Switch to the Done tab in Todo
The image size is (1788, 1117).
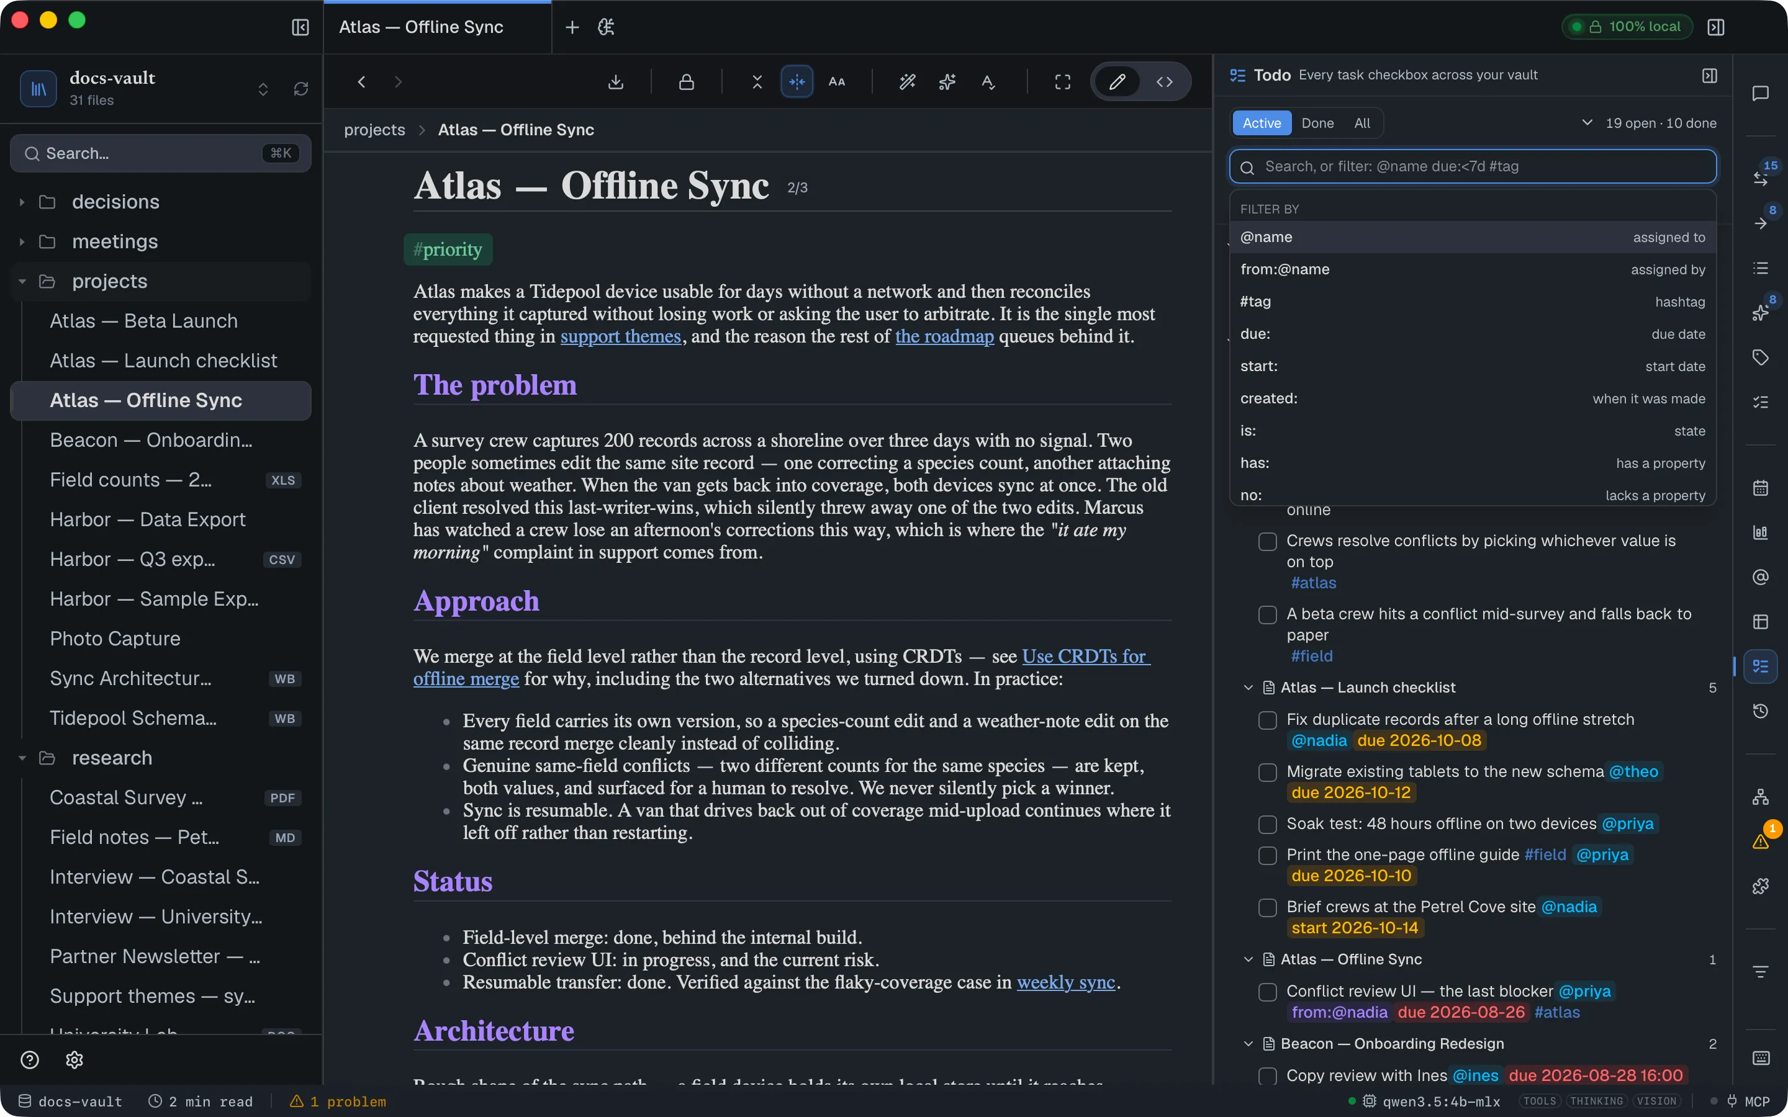tap(1317, 123)
